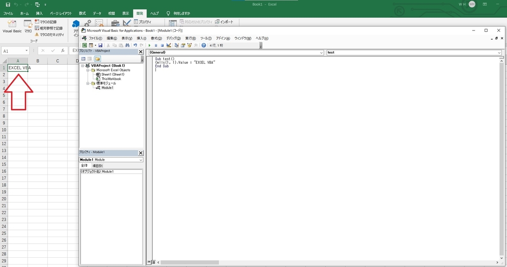Click the View Microsoft Excel icon in VBA toolbar
Image resolution: width=507 pixels, height=267 pixels.
[84, 45]
